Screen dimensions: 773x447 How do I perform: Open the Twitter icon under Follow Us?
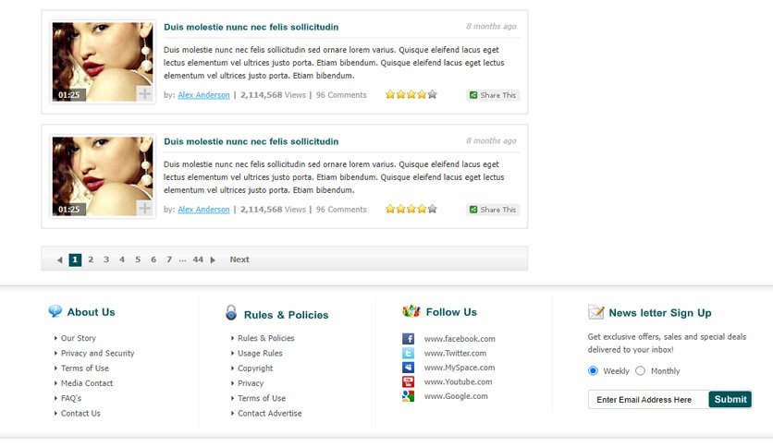tap(408, 353)
